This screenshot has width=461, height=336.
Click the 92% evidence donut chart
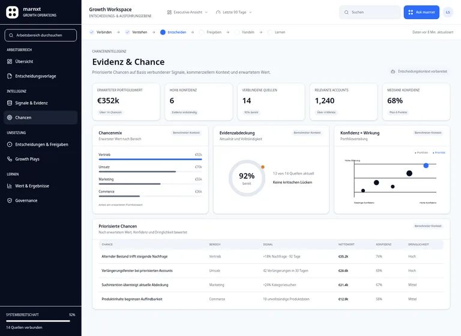pos(247,178)
